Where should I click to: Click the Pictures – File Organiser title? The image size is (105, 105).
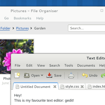[x=34, y=11]
